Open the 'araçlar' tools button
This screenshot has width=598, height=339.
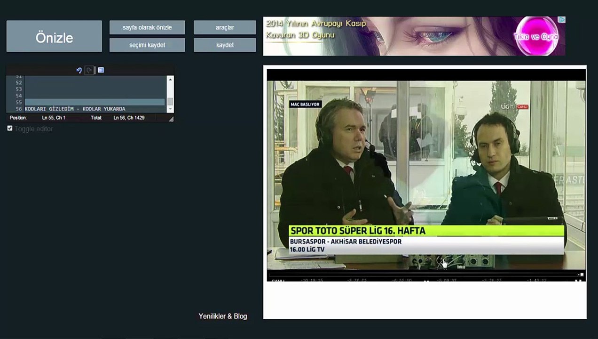pyautogui.click(x=225, y=27)
